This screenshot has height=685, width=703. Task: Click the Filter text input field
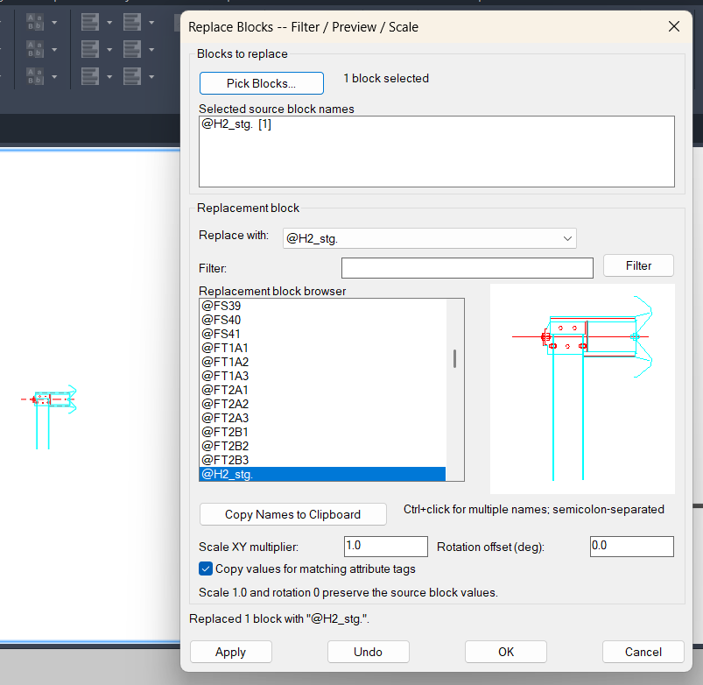click(467, 268)
